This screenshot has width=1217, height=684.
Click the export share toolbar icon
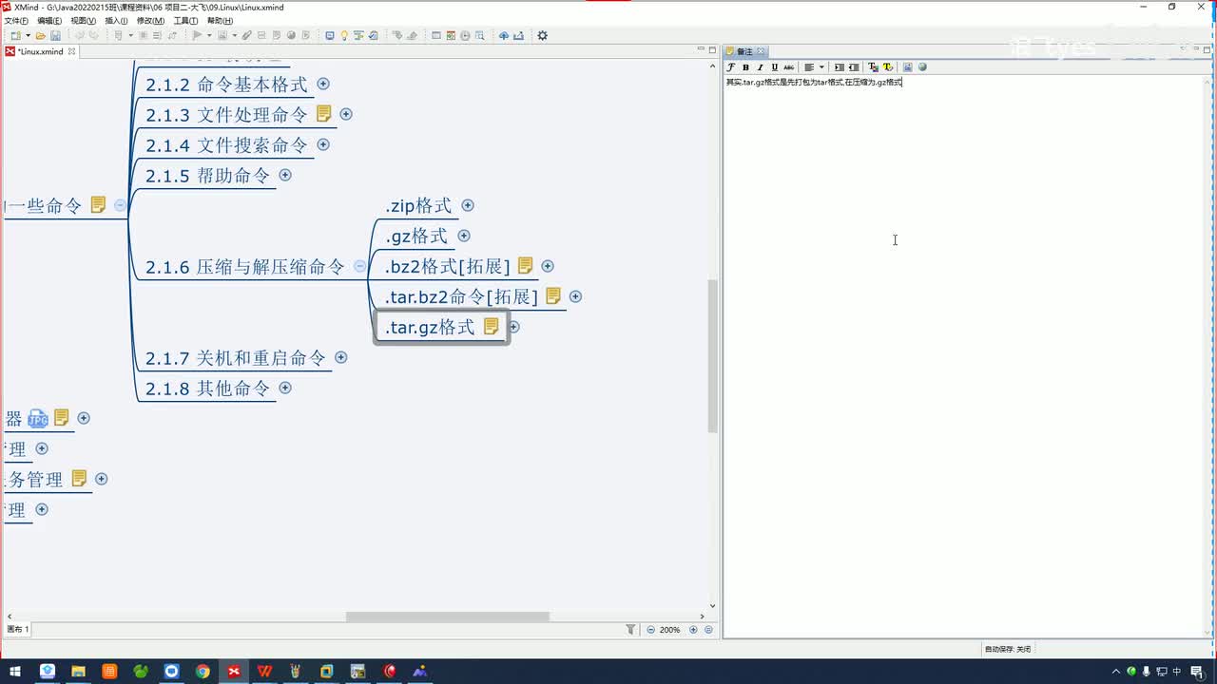click(519, 36)
